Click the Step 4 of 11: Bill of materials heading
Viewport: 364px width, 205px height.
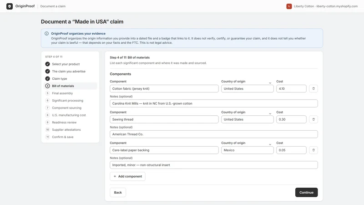pos(130,57)
